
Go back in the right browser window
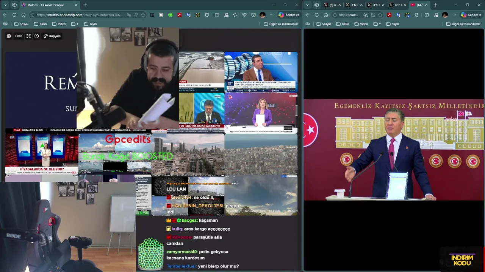(x=307, y=15)
